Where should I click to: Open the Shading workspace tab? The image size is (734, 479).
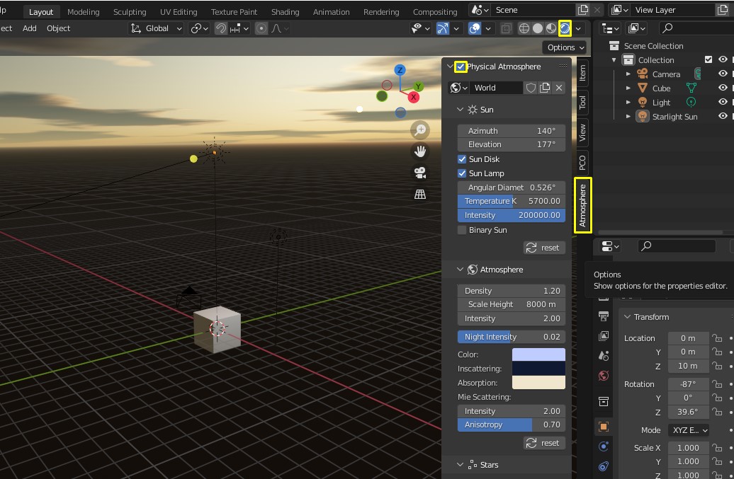[x=285, y=12]
